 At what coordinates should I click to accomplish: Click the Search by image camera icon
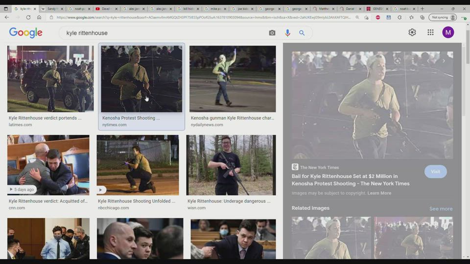tap(272, 33)
